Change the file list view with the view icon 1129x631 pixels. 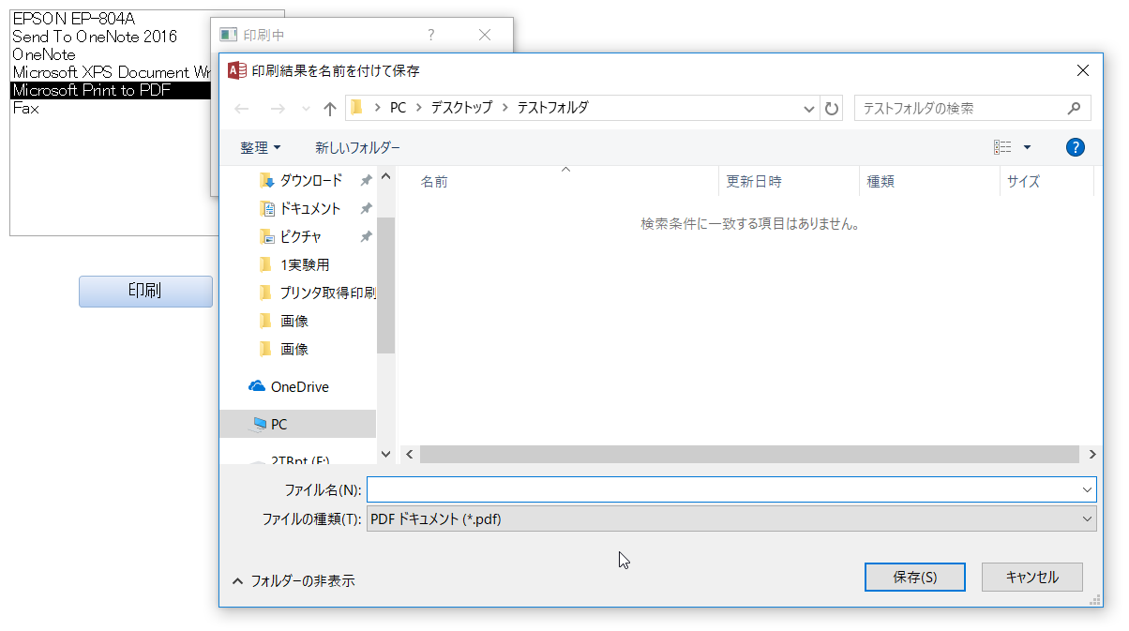coord(1002,146)
